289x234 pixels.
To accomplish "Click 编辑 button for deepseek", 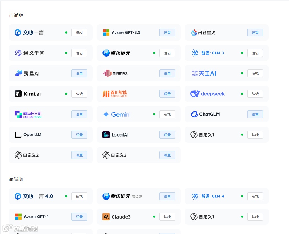I will pyautogui.click(x=255, y=94).
